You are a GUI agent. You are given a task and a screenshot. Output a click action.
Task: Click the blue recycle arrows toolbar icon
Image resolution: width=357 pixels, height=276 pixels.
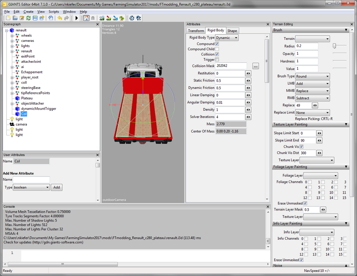coord(131,18)
